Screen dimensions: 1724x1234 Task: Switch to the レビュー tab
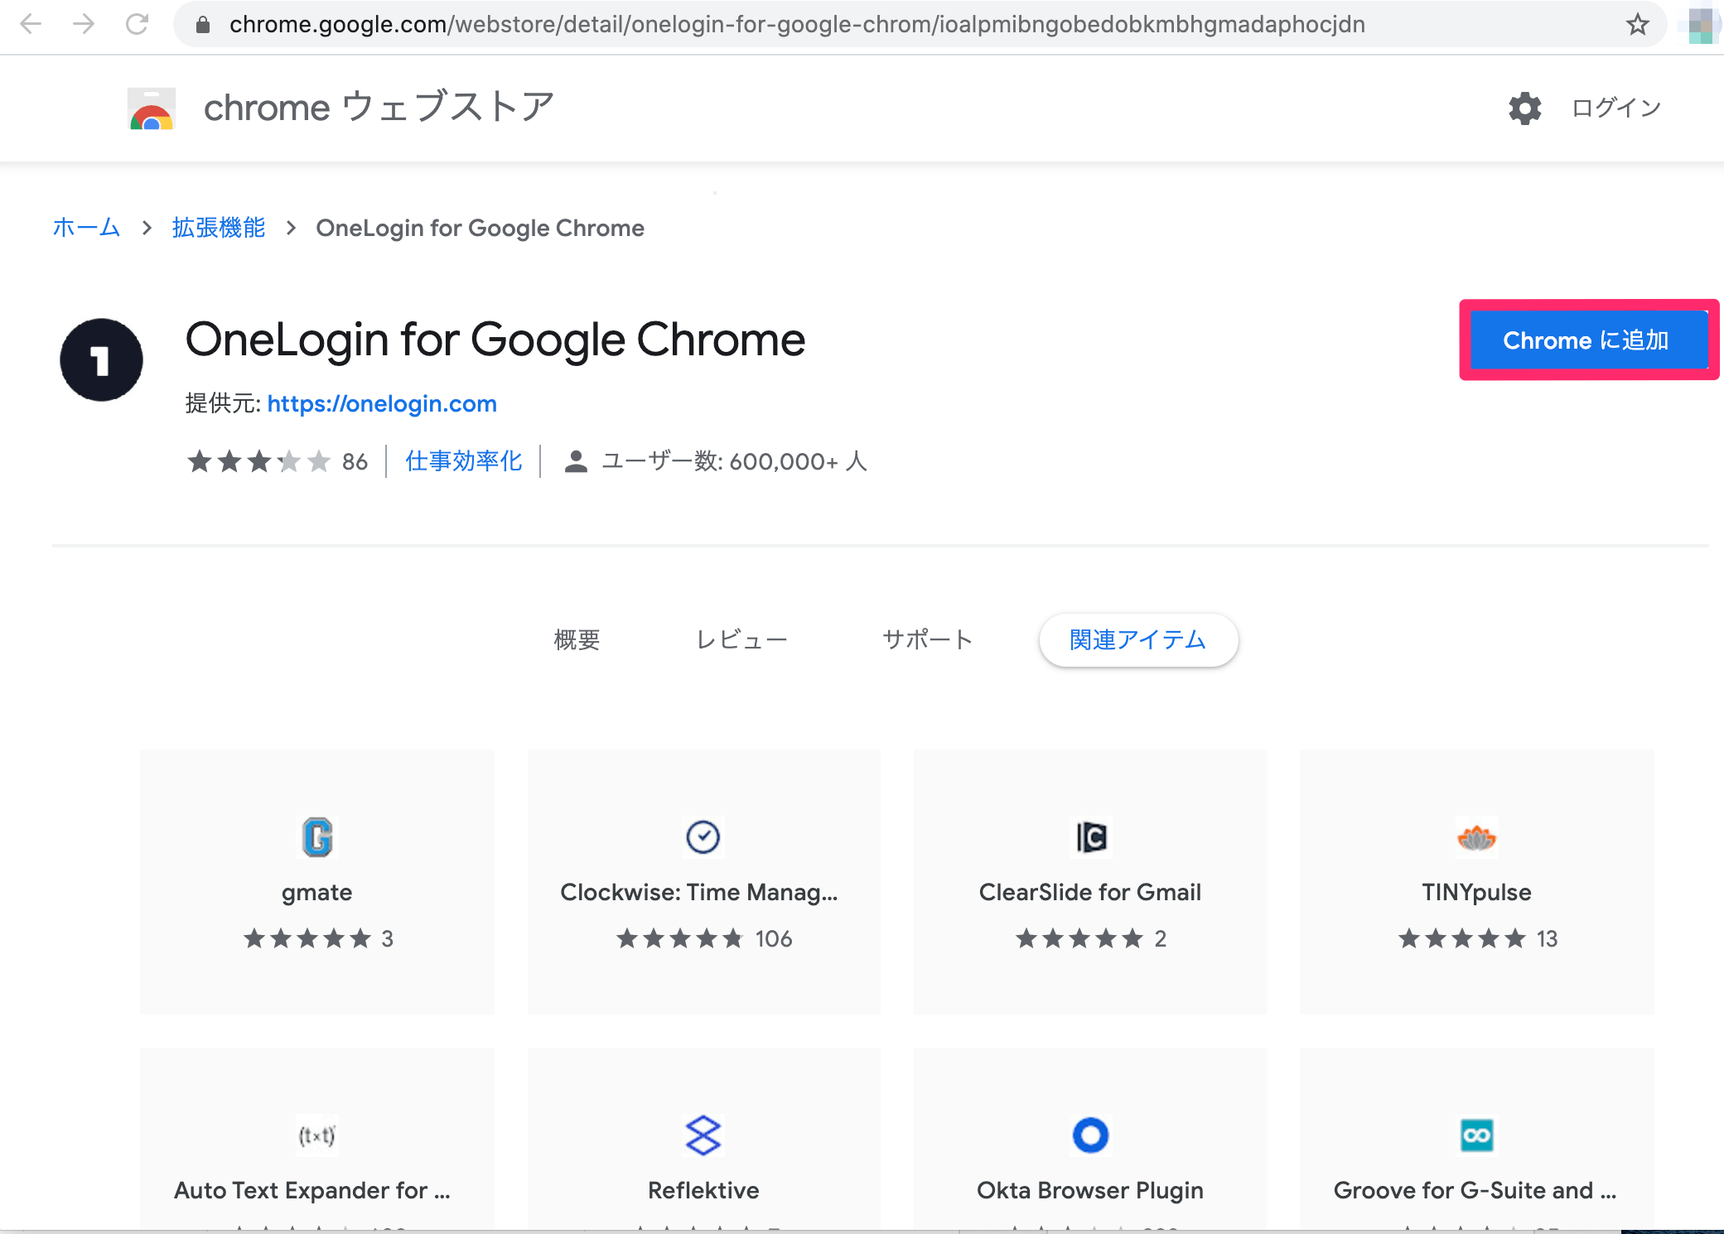click(741, 640)
